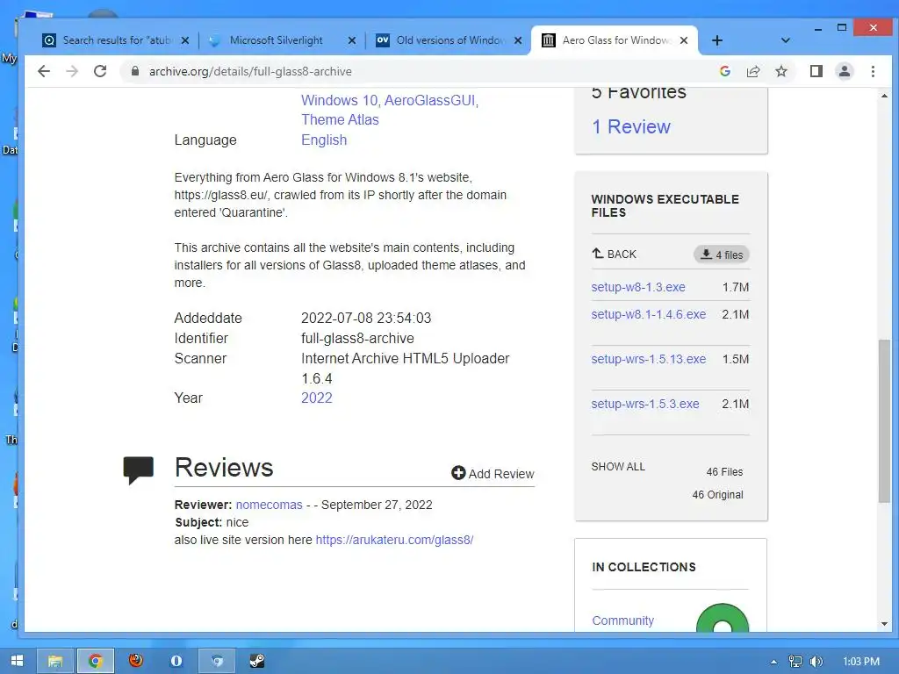The width and height of the screenshot is (899, 674).
Task: Download setup-wrs-1.5.3.exe
Action: point(645,404)
